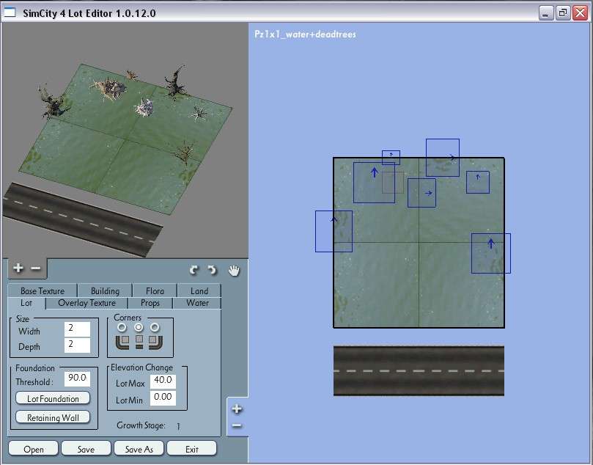Select the right Corners radio button
Image resolution: width=593 pixels, height=465 pixels.
155,327
